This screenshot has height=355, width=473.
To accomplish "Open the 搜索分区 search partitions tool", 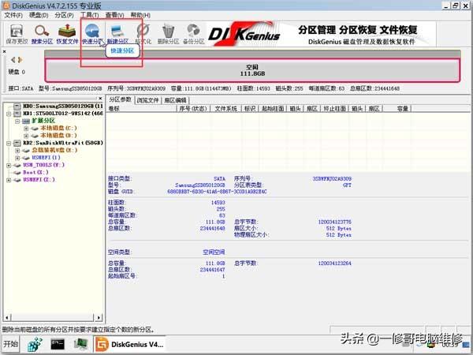I will pos(42,34).
